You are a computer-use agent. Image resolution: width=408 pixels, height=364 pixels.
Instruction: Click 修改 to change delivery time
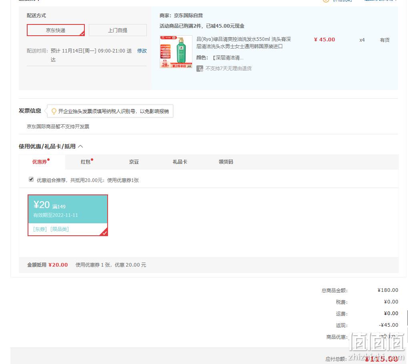coord(142,51)
